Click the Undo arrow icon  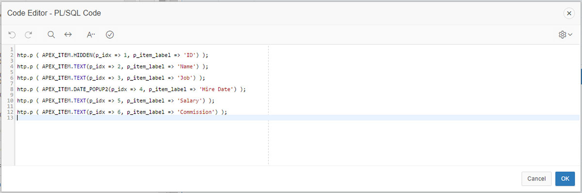(12, 34)
